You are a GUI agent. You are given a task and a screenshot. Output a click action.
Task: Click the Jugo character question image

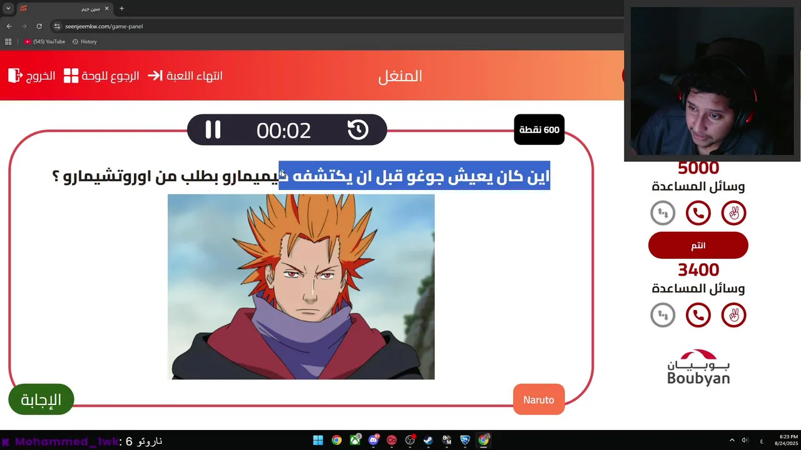[301, 287]
